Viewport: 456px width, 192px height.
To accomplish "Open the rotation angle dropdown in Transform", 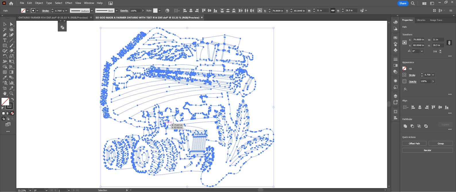I will tap(422, 51).
